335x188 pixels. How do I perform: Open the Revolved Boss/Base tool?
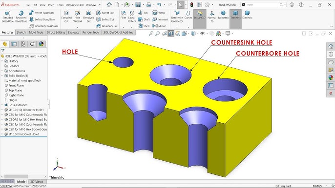click(x=21, y=17)
